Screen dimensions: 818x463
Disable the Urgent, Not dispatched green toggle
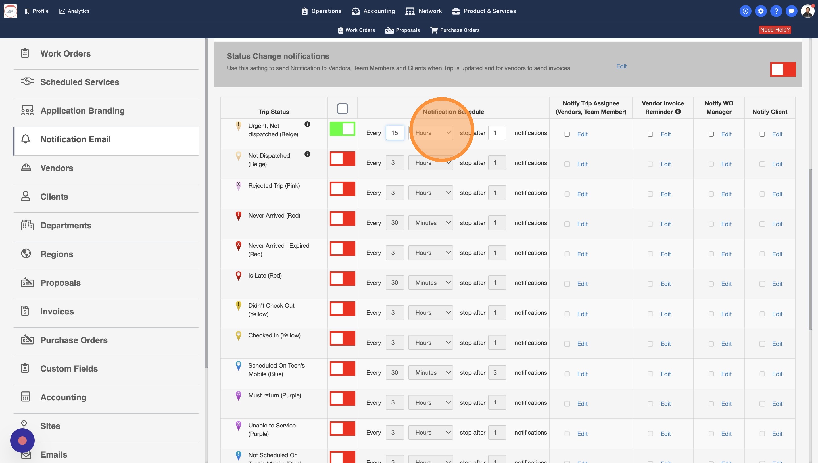click(342, 129)
